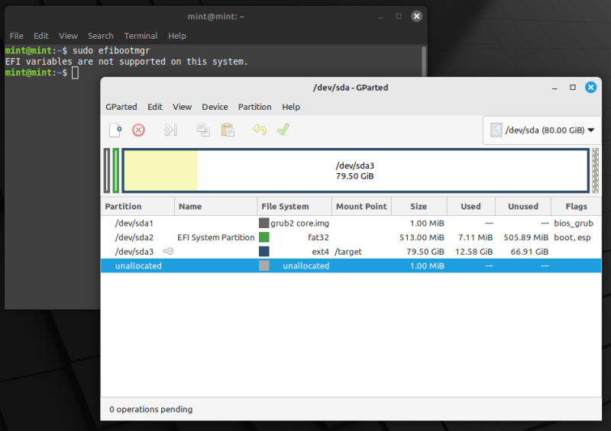Screen dimensions: 611x431
Task: Open the Edit menu in the terminal window
Action: pyautogui.click(x=41, y=36)
